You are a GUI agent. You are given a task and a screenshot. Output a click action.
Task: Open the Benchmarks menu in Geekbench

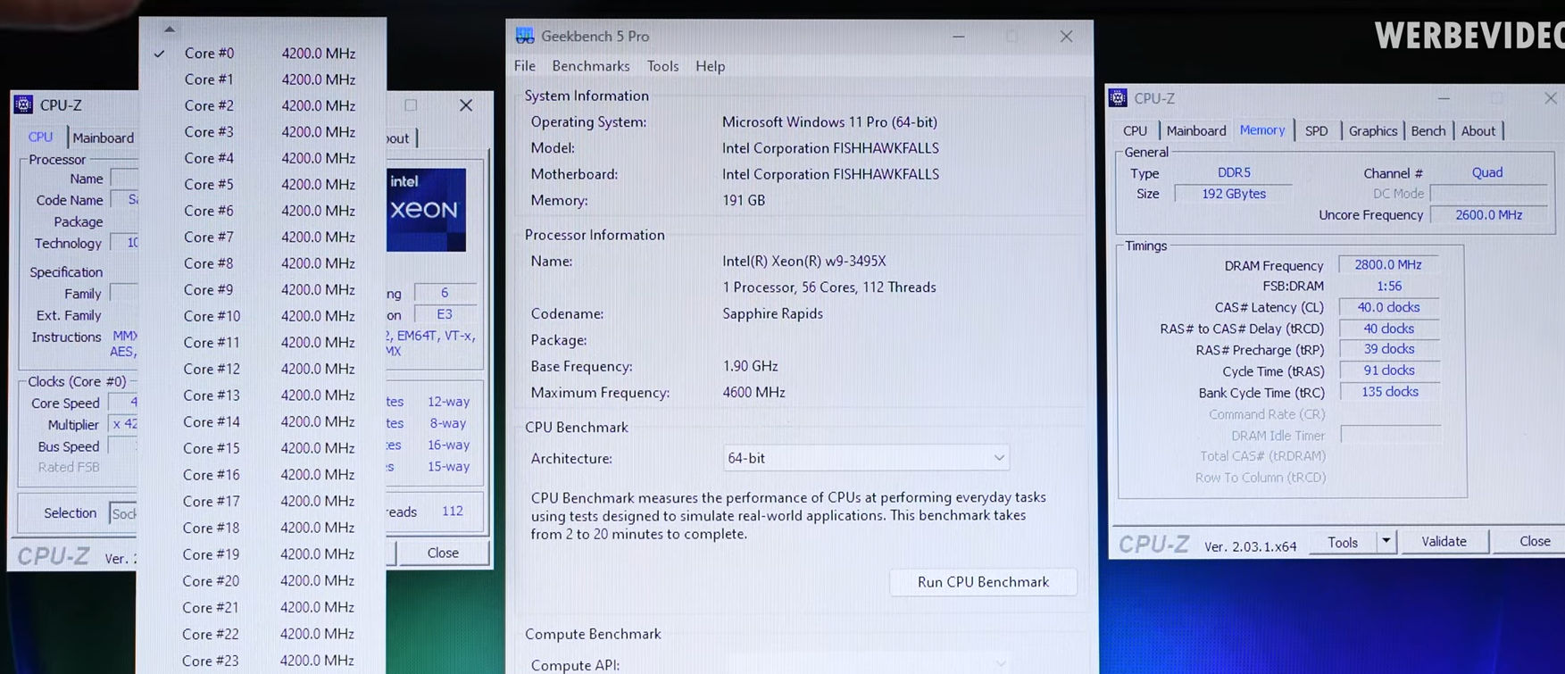591,66
